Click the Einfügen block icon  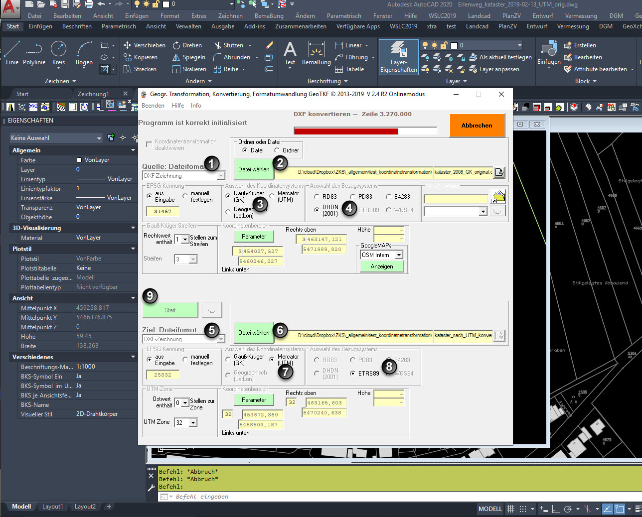click(548, 53)
